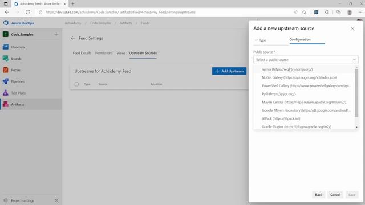Collapse the sidebar with double chevron
Image resolution: width=365 pixels, height=205 pixels.
(x=56, y=200)
